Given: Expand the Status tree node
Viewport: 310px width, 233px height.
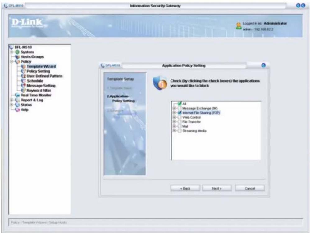Looking at the screenshot, I should (x=12, y=105).
